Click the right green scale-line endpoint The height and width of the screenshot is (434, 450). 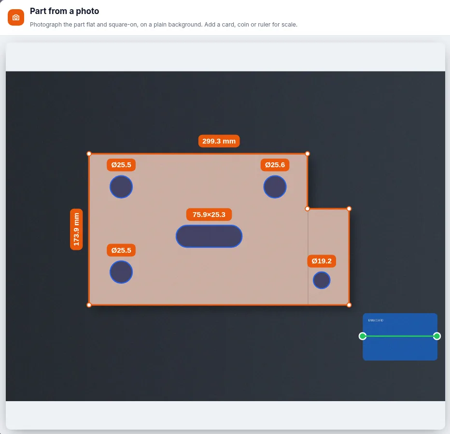tap(437, 336)
